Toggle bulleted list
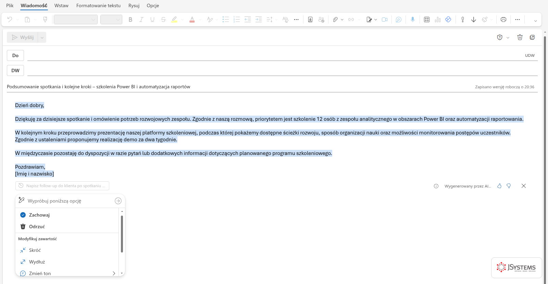Image resolution: width=548 pixels, height=284 pixels. point(226,20)
